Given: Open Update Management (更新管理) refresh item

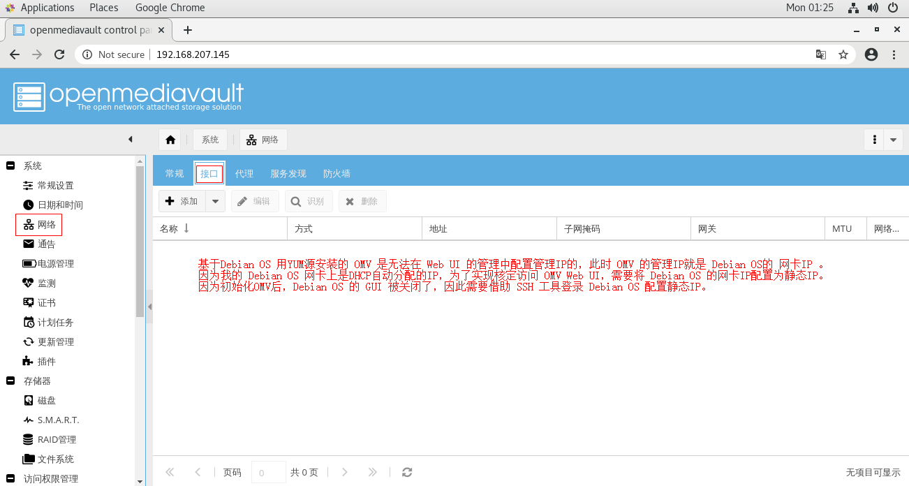Looking at the screenshot, I should tap(48, 341).
